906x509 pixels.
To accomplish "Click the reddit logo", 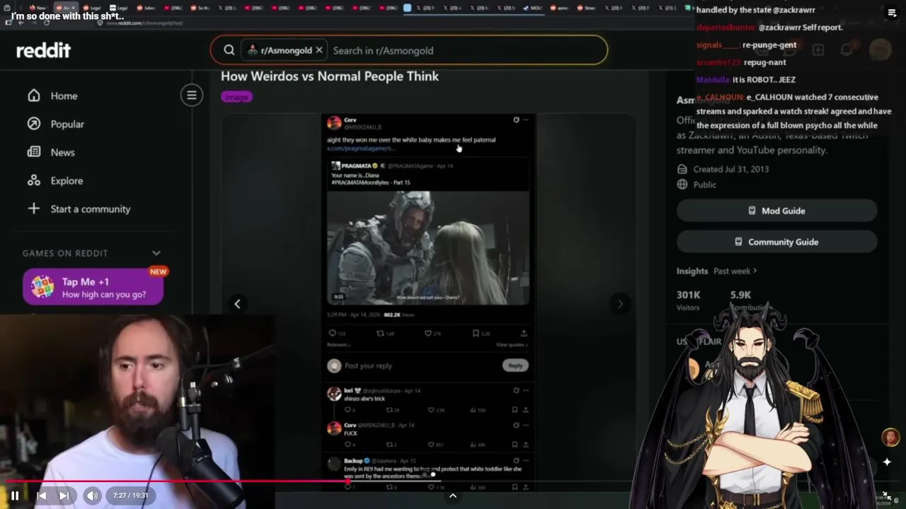I will click(x=43, y=50).
